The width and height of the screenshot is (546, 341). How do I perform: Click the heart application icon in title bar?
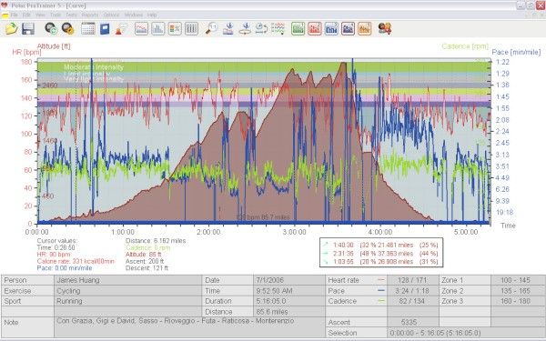coord(5,5)
